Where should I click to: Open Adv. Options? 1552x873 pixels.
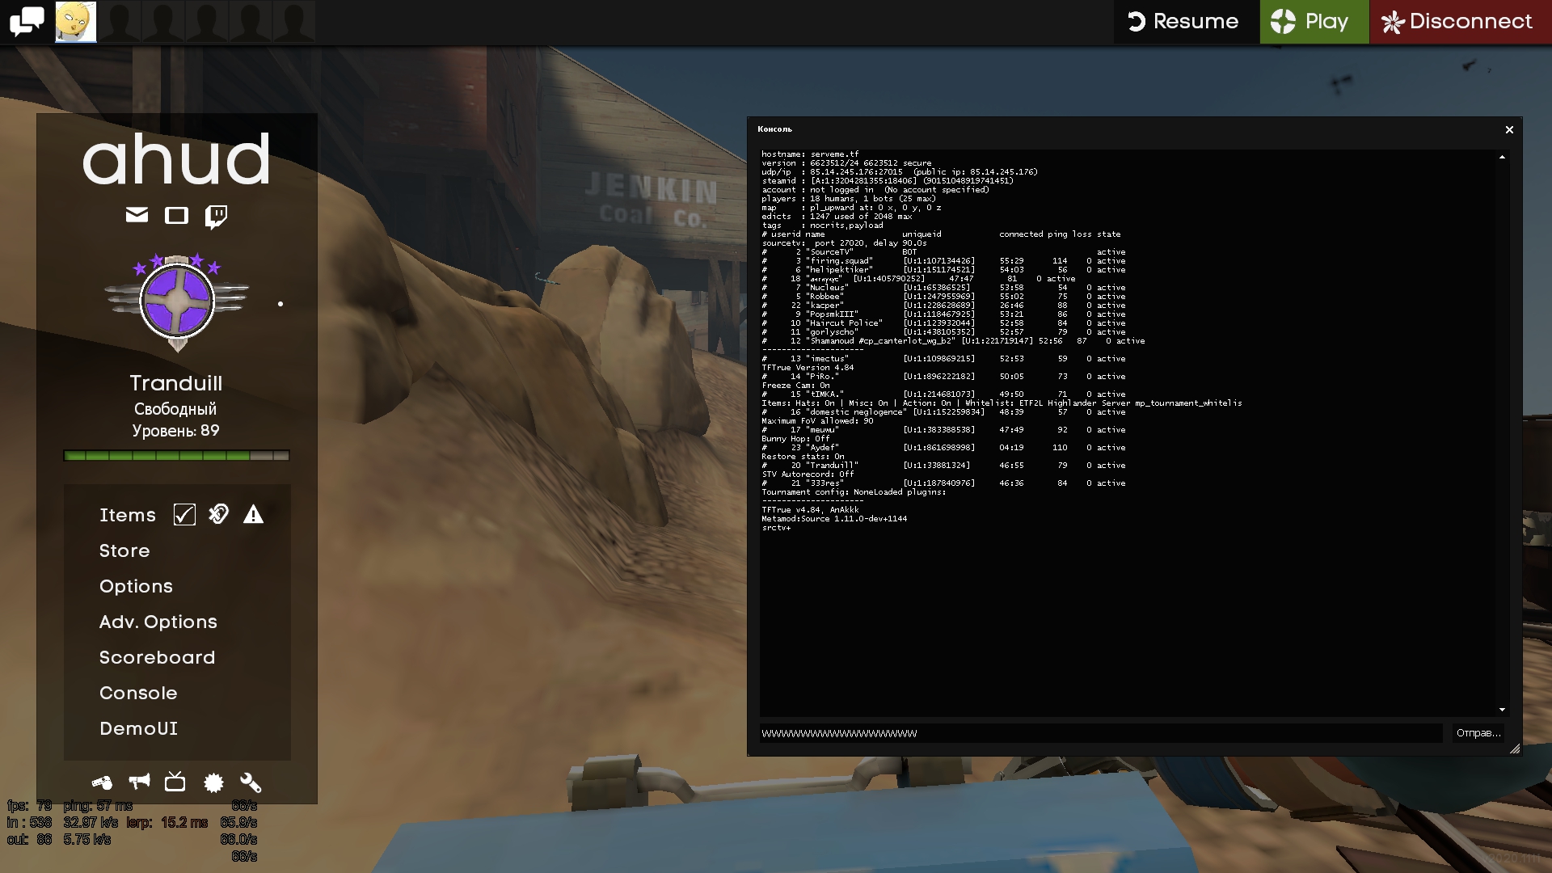(158, 622)
